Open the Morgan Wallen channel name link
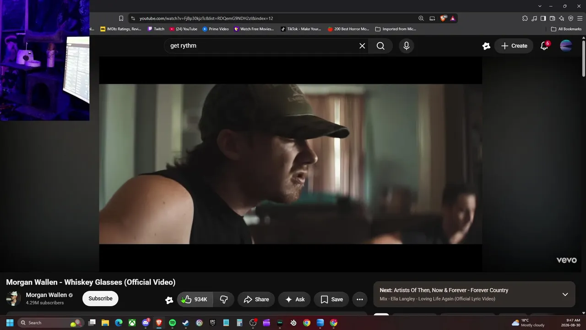Image resolution: width=586 pixels, height=330 pixels. coord(46,295)
